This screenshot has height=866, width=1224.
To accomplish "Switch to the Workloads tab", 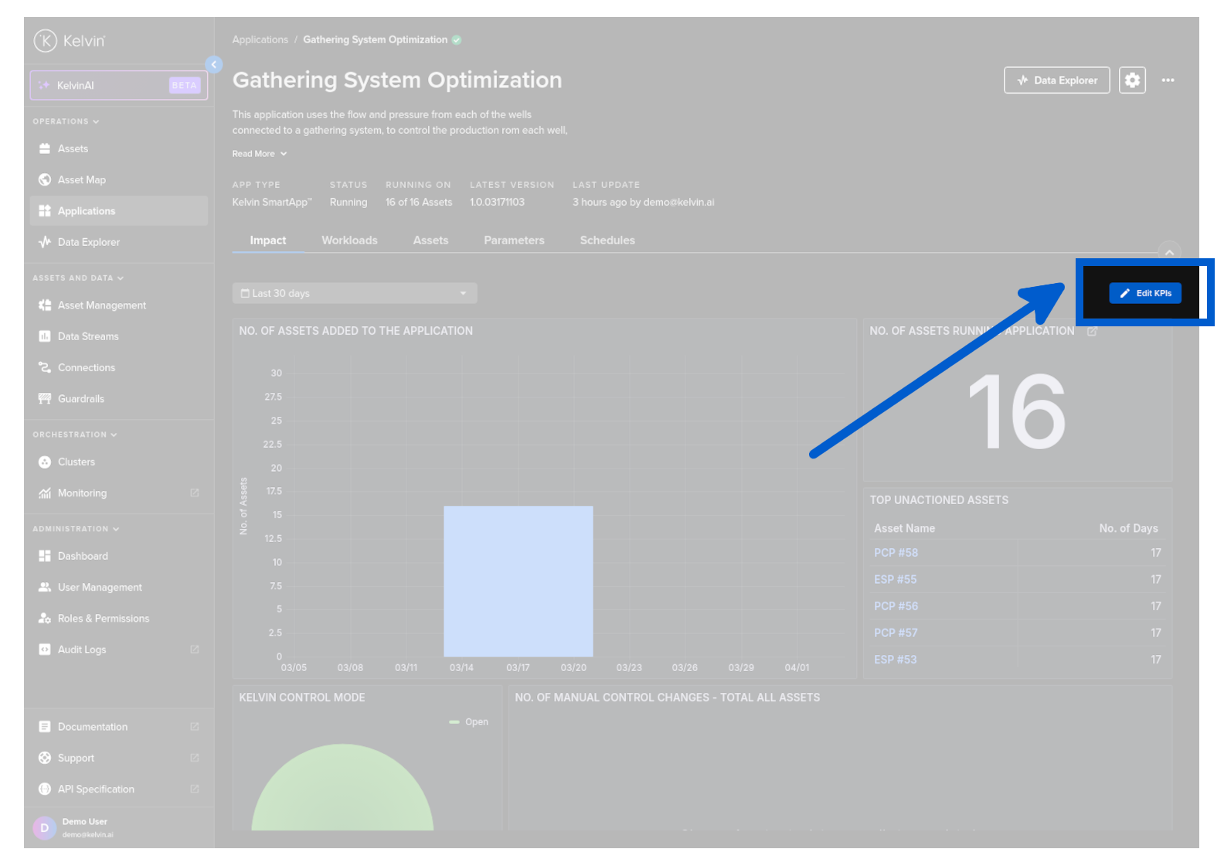I will [349, 240].
